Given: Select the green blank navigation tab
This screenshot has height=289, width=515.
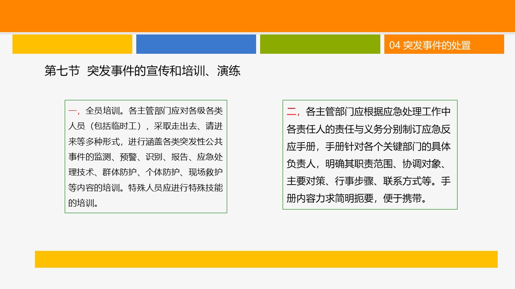Looking at the screenshot, I should [320, 44].
